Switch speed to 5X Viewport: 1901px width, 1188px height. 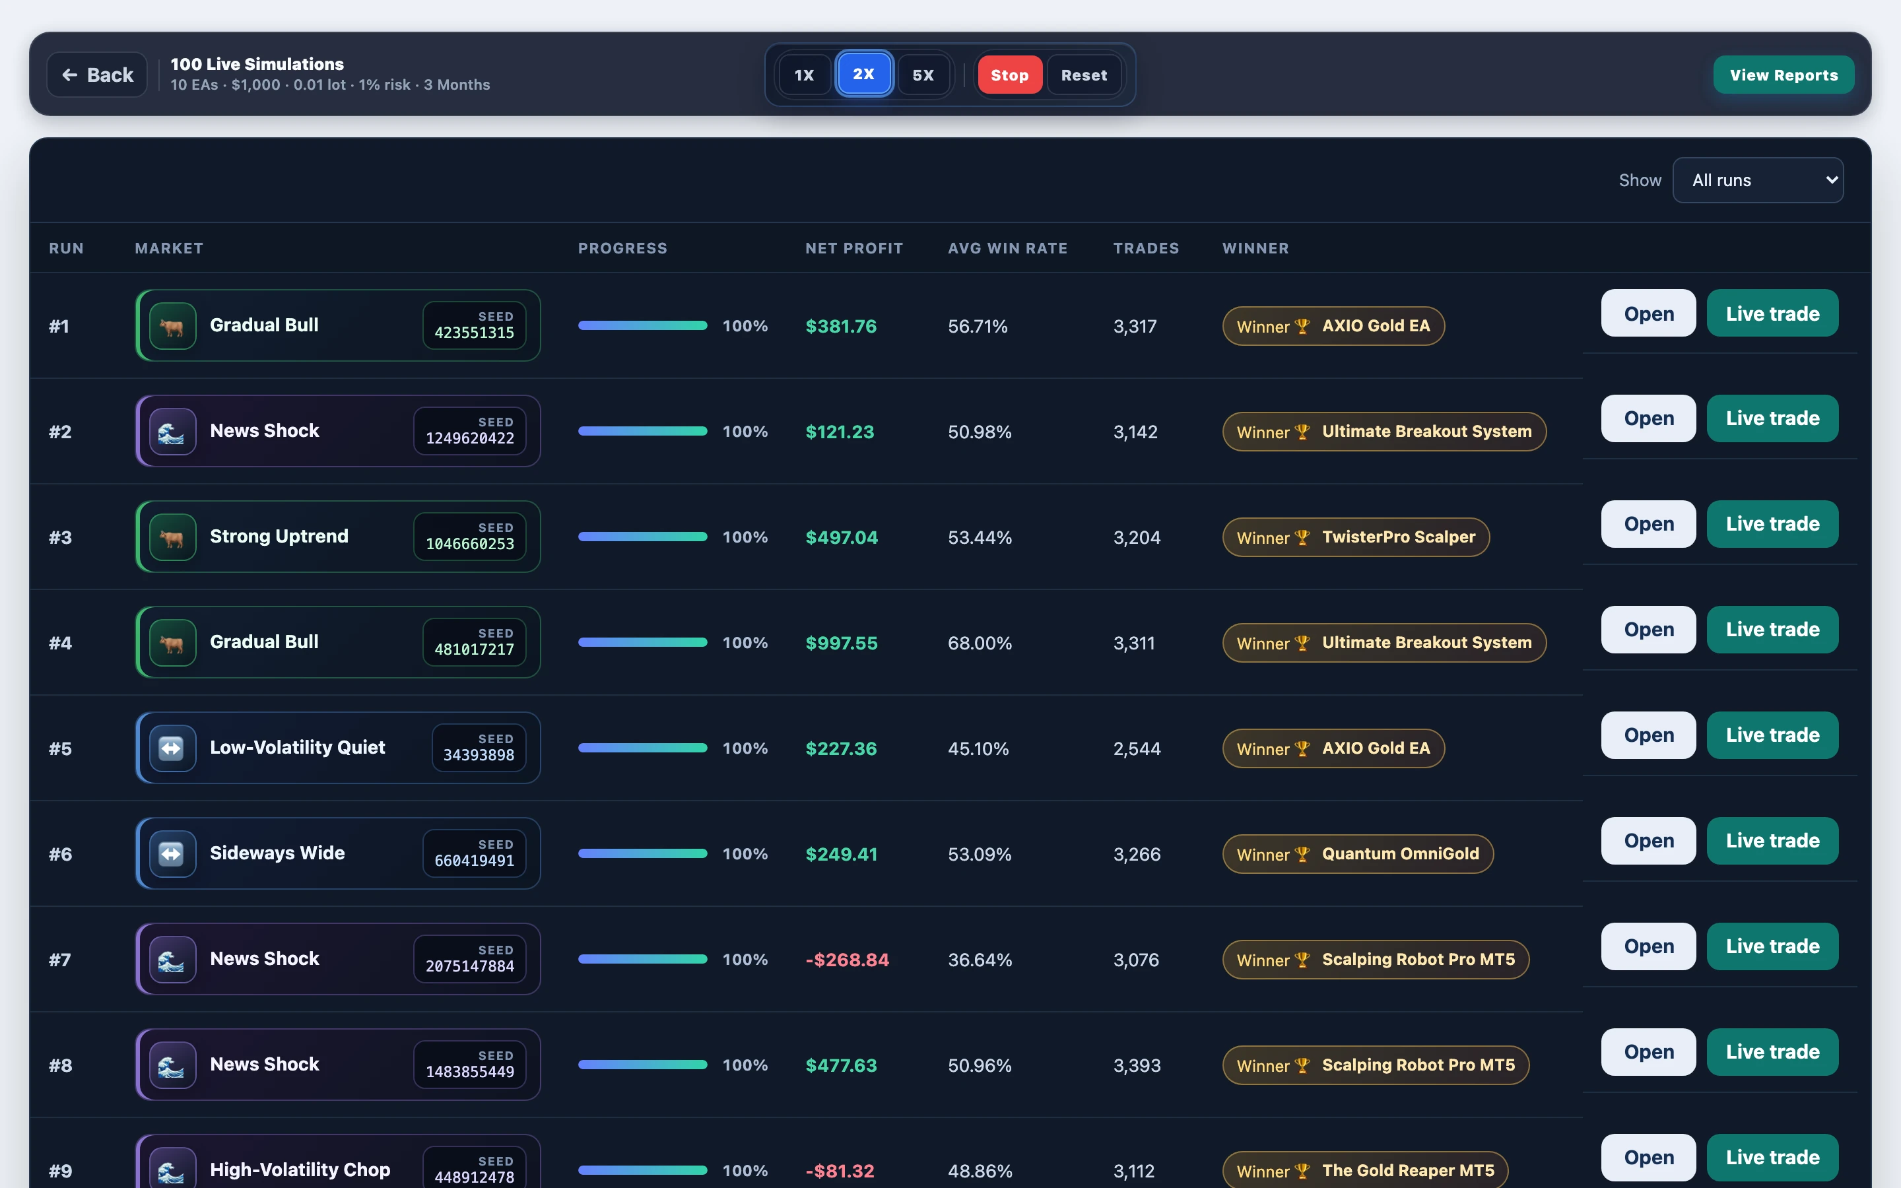click(923, 75)
